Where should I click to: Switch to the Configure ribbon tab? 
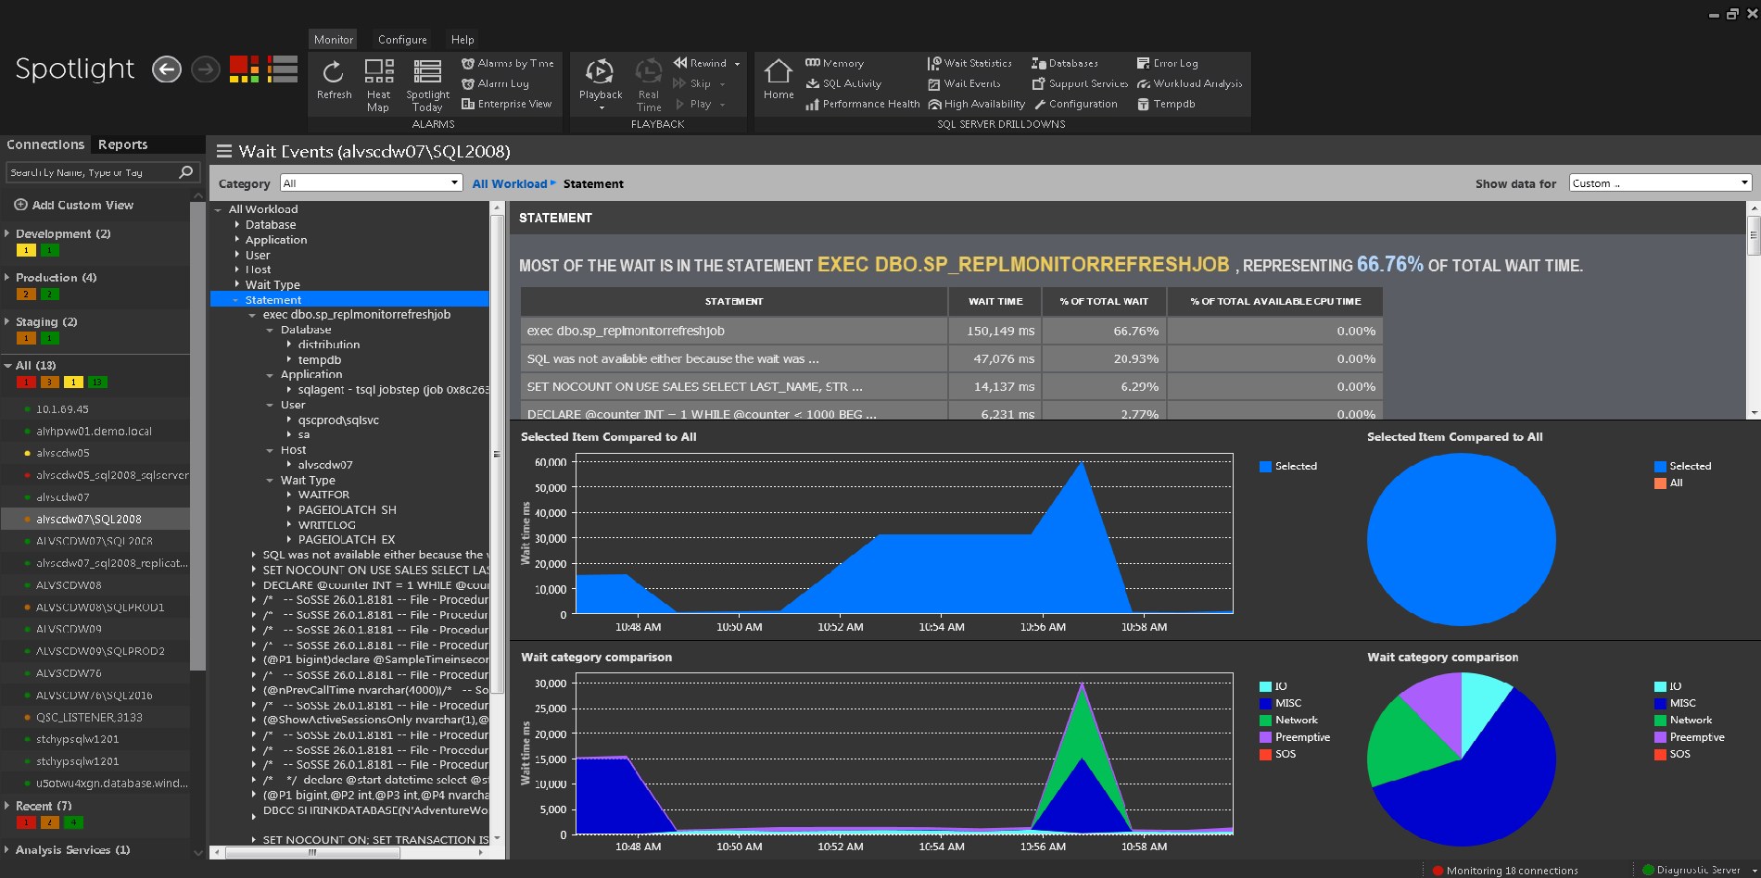(x=402, y=40)
